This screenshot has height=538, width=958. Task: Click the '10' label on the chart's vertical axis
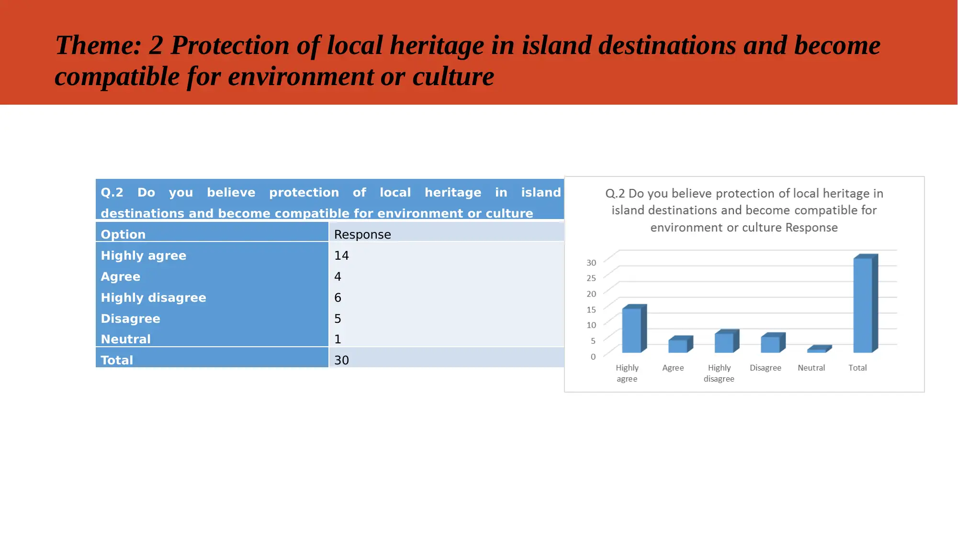591,325
